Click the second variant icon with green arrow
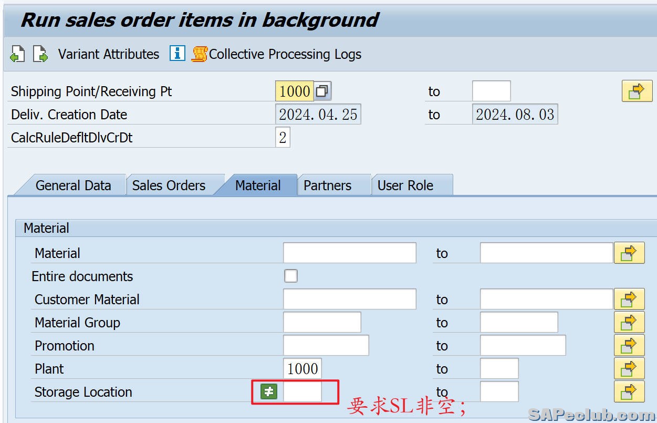Viewport: 657px width, 423px height. point(40,54)
